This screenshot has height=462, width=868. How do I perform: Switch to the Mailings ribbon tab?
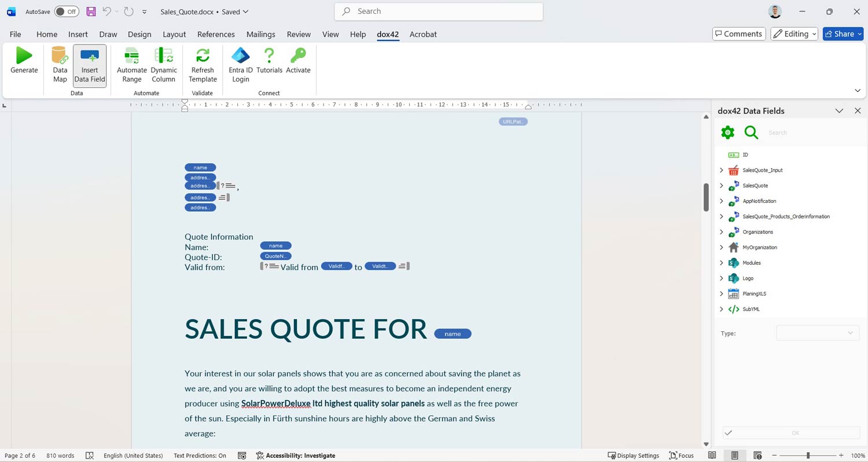point(261,34)
